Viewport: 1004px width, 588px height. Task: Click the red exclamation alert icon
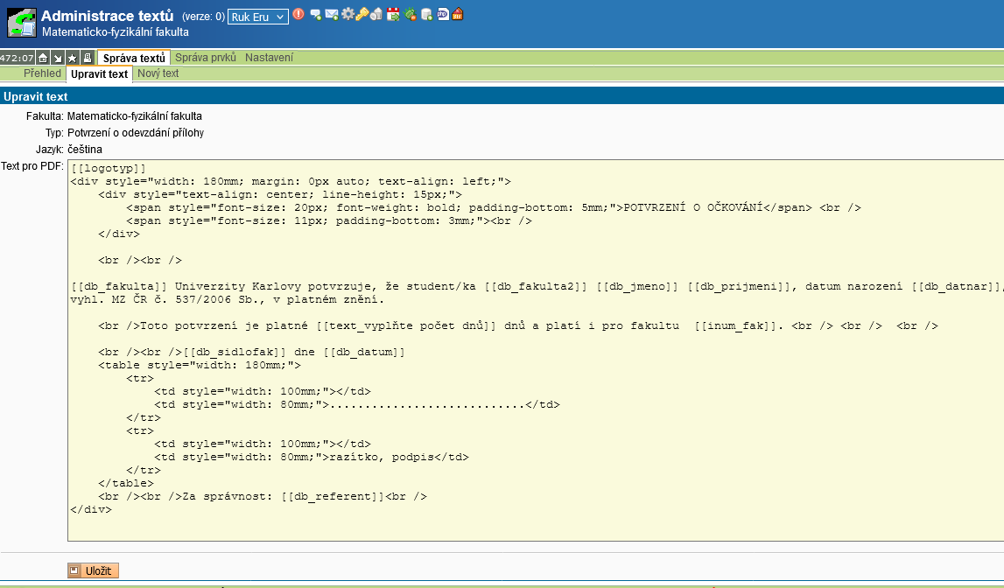[298, 15]
